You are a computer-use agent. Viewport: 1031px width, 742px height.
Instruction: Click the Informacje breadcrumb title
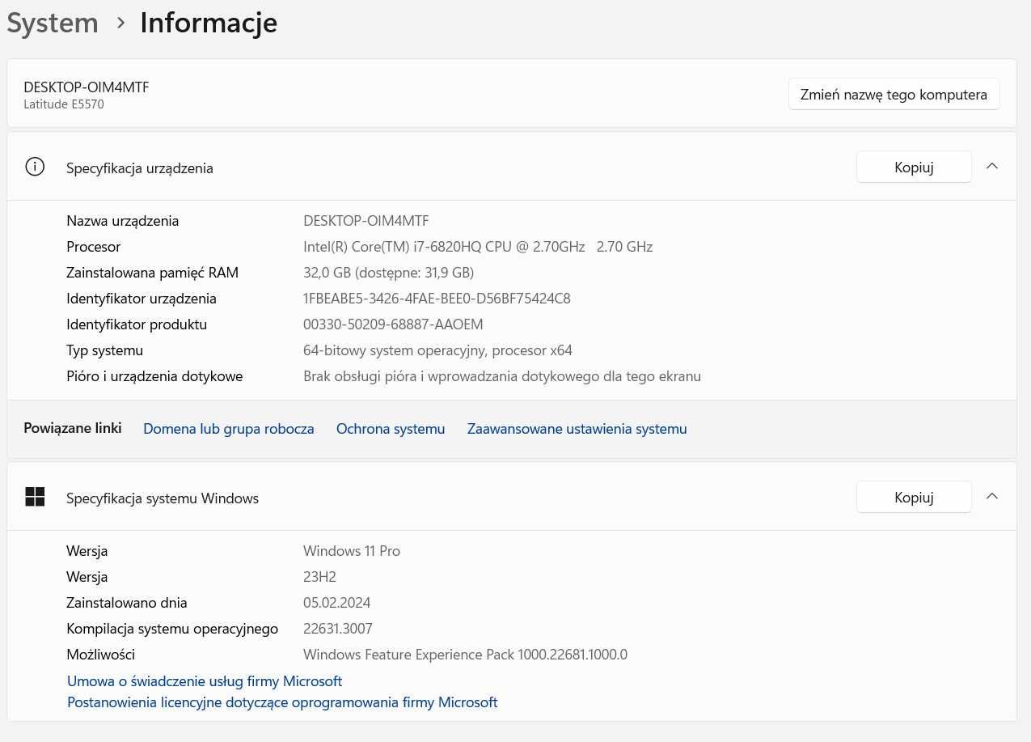209,23
